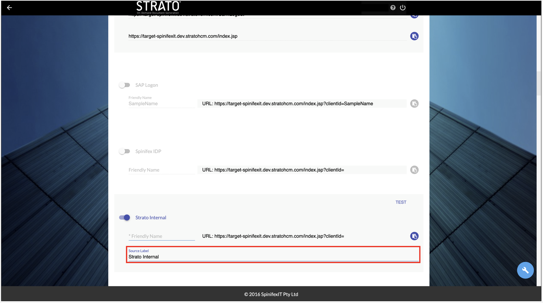Copy the SAP Logon SampleName URL
Screen dimensions: 543x303
tap(414, 104)
